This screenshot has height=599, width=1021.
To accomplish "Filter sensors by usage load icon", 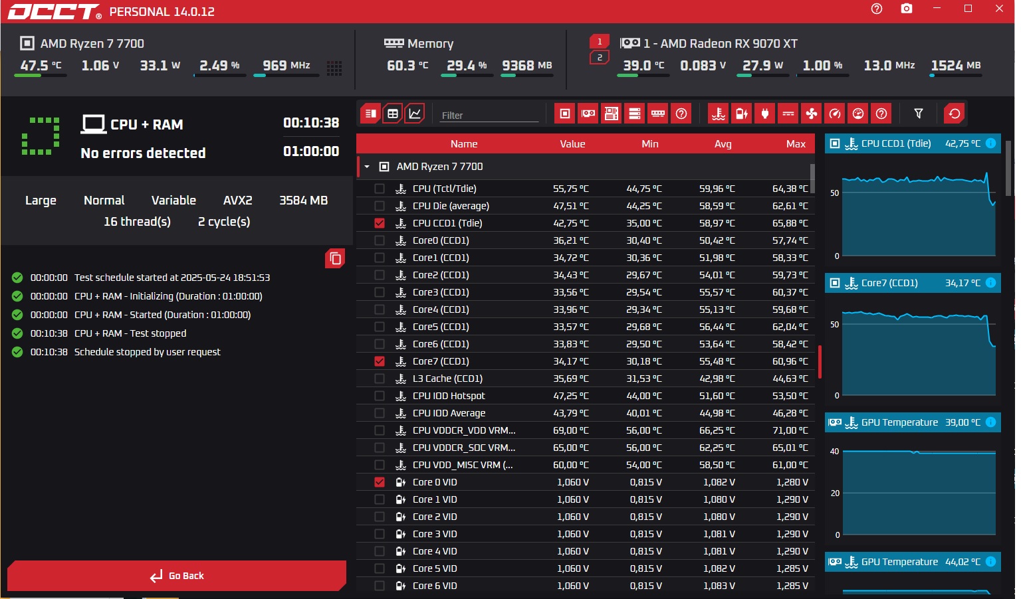I will (x=858, y=114).
